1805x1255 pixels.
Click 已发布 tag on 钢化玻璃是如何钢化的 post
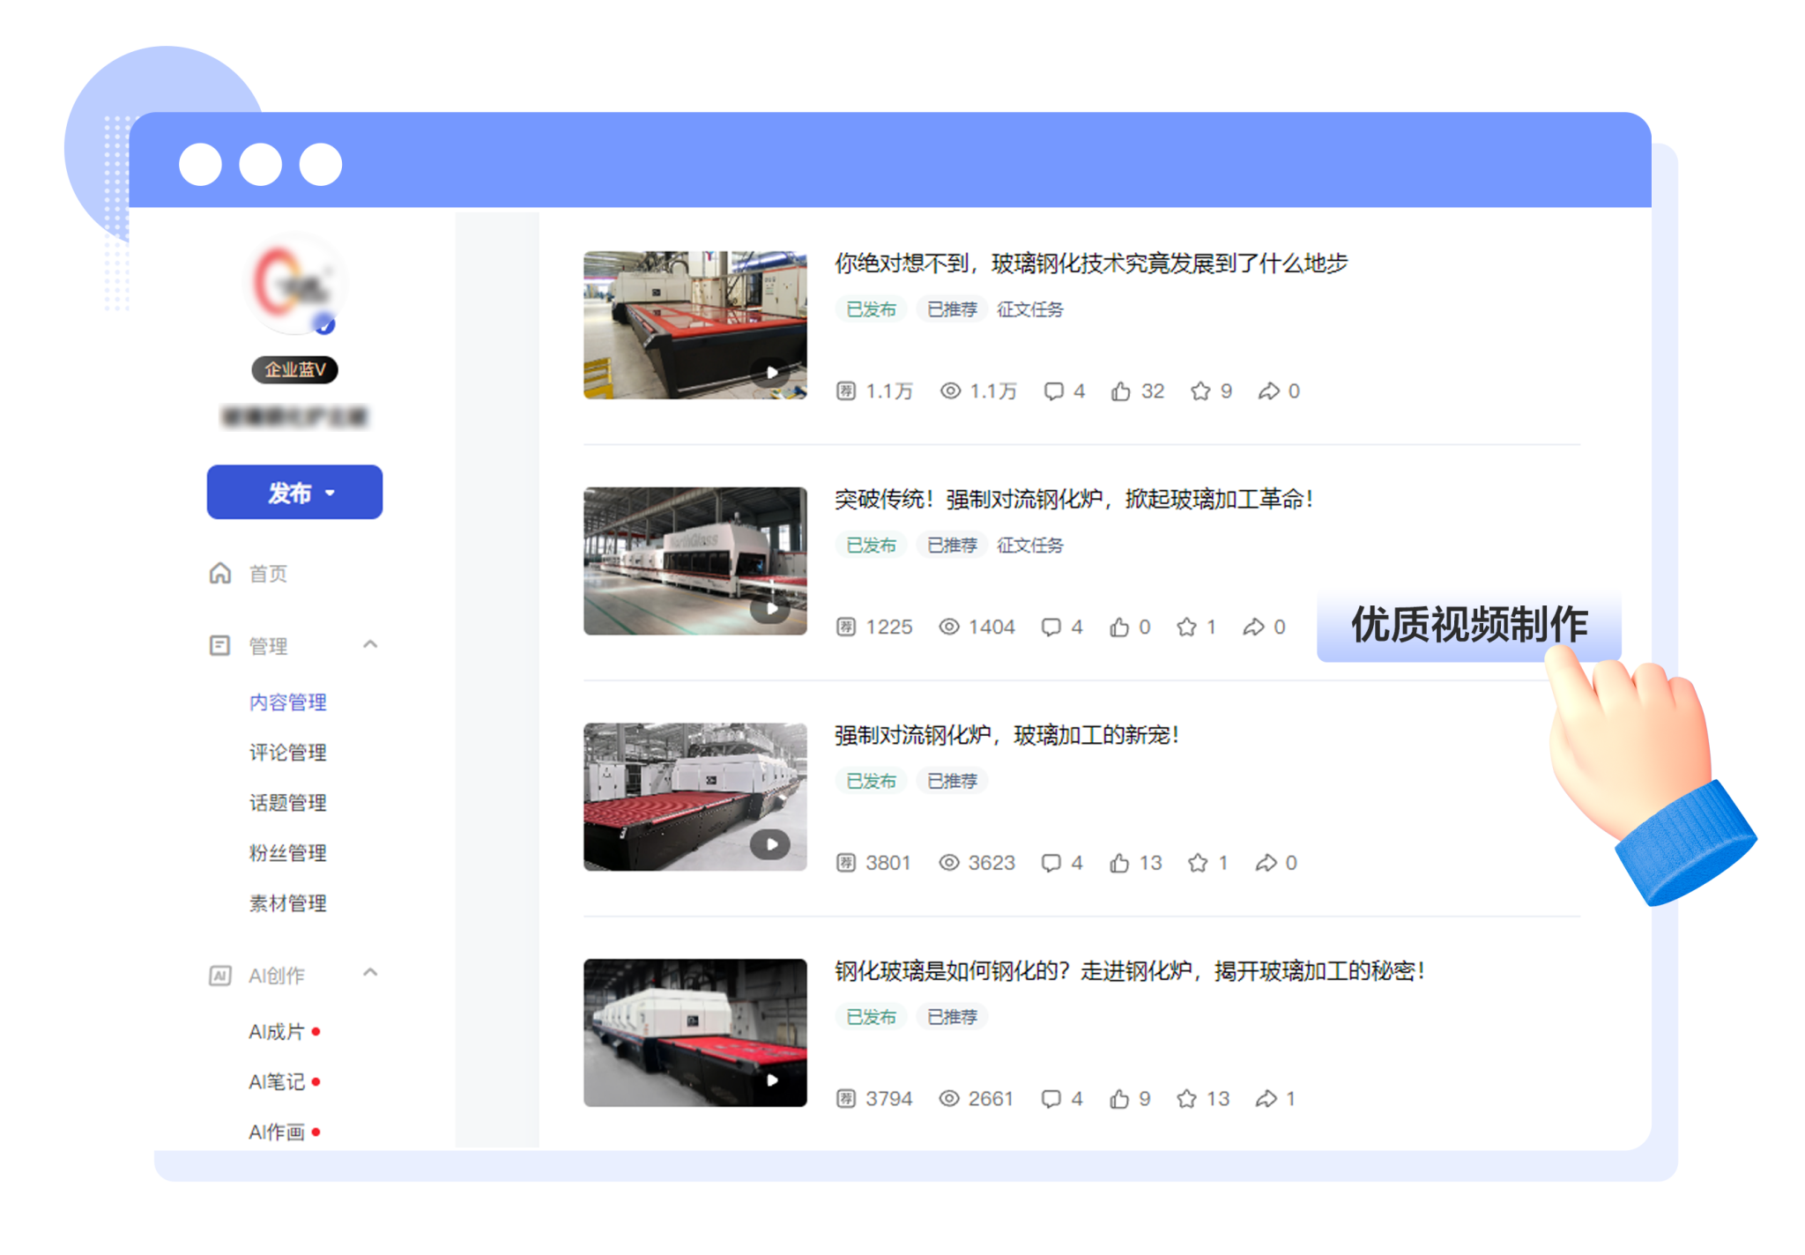coord(871,1017)
